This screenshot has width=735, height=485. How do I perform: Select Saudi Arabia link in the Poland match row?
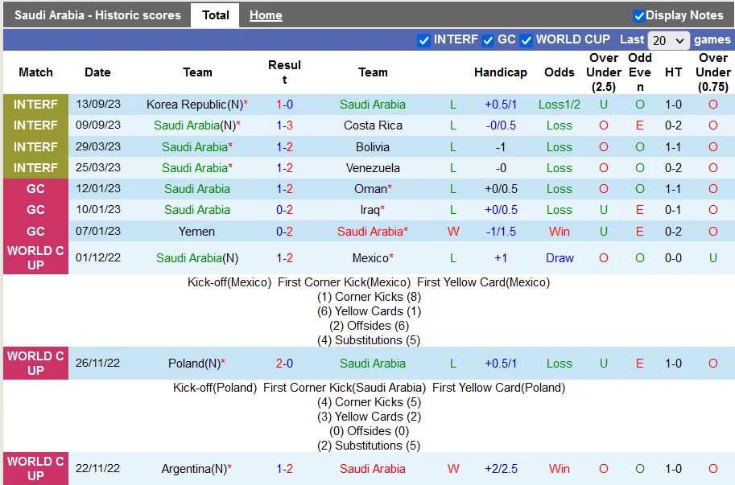(x=373, y=363)
